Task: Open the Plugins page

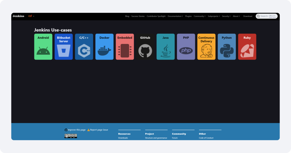Action: pos(188,16)
